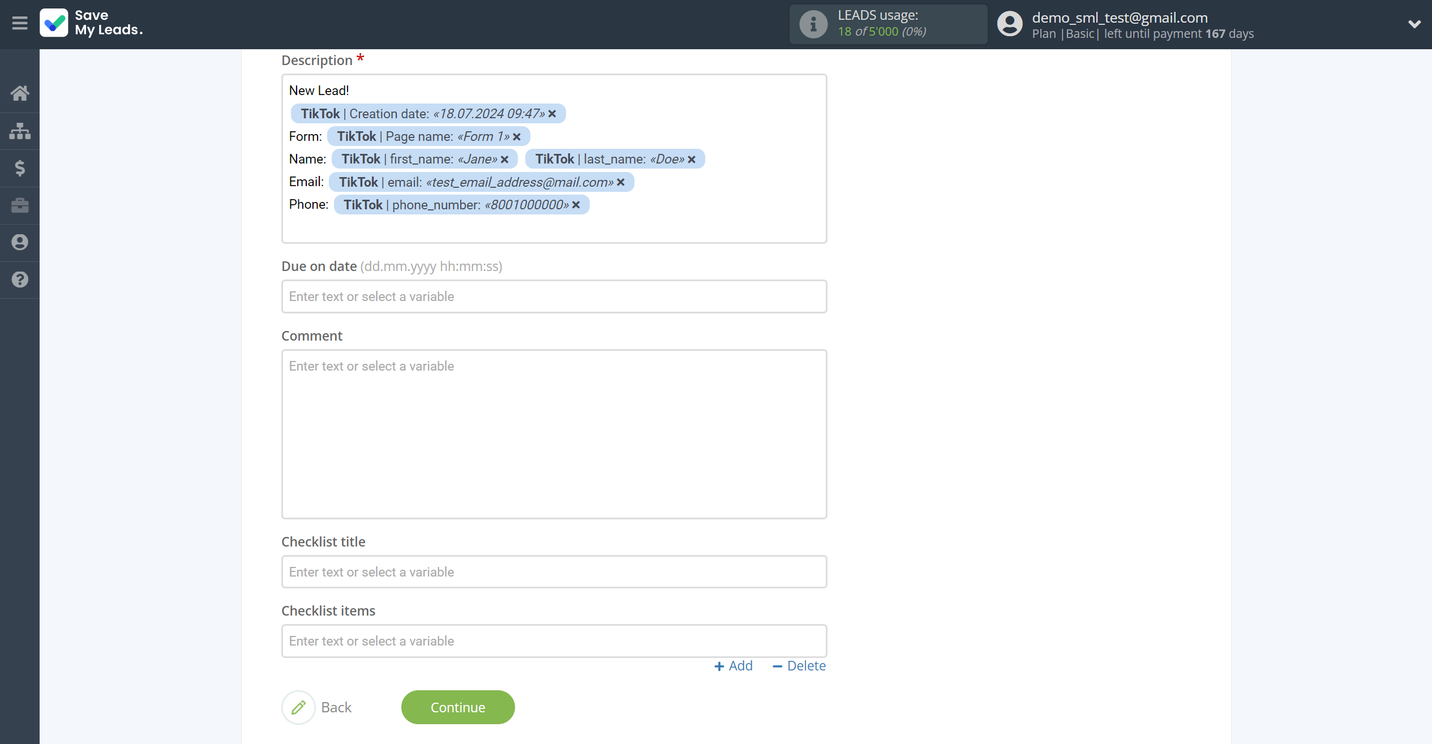
Task: Select the TikTok phone_number tag
Action: pos(461,205)
